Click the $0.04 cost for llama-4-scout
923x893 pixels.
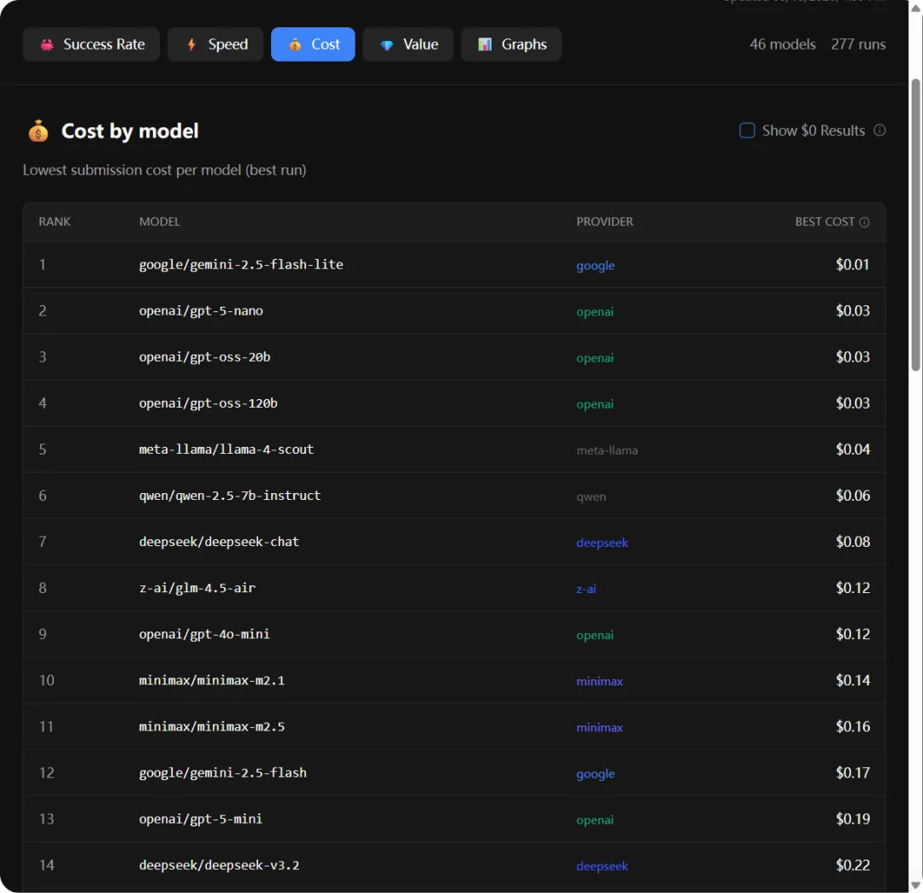click(852, 449)
